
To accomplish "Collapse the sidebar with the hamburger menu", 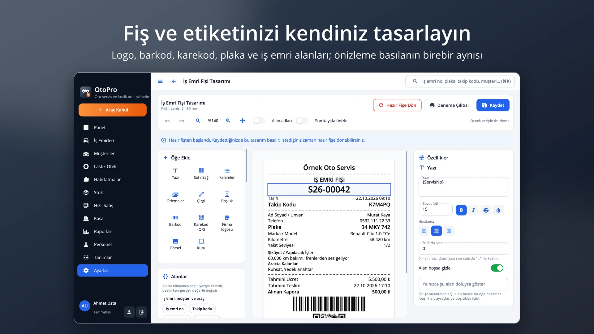I will tap(160, 81).
